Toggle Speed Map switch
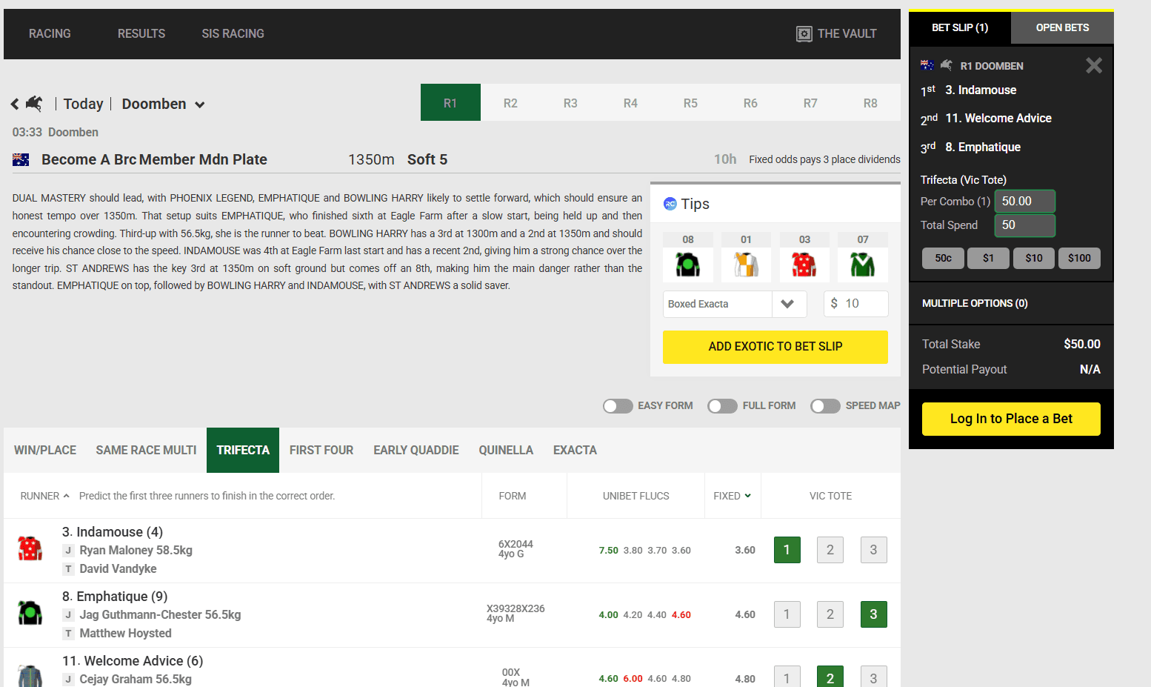Image resolution: width=1151 pixels, height=687 pixels. 825,406
